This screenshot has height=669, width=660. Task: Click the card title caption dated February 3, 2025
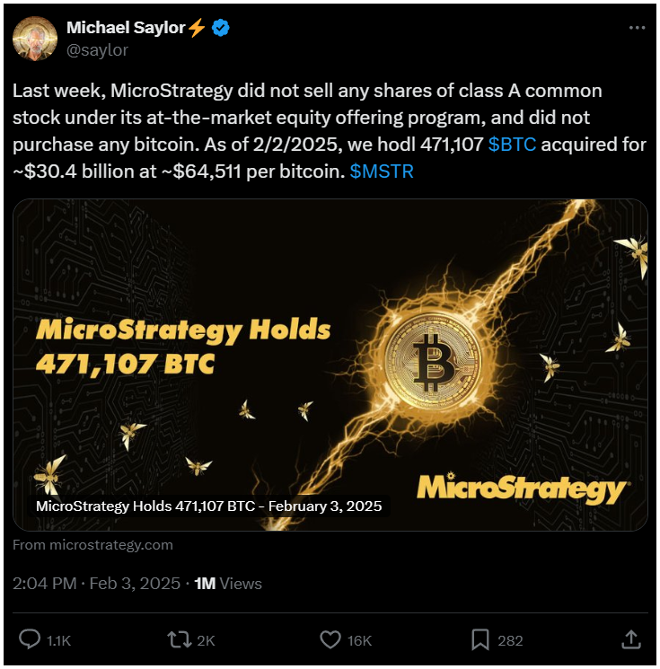(x=208, y=506)
